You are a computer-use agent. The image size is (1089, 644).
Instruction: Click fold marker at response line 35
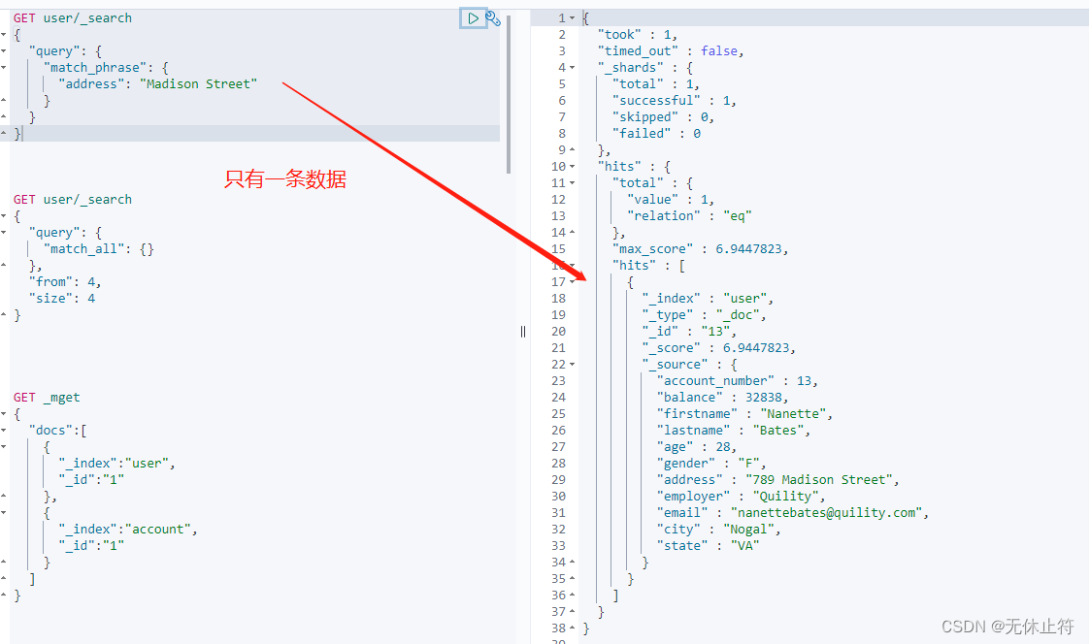573,579
